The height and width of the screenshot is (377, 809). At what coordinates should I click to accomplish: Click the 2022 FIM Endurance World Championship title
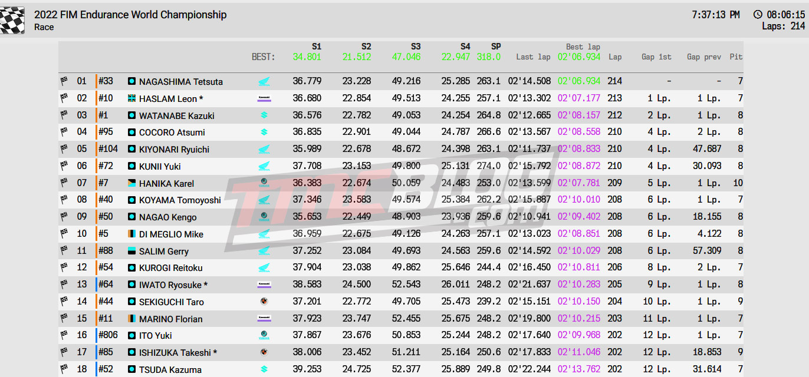(130, 15)
